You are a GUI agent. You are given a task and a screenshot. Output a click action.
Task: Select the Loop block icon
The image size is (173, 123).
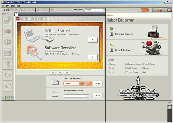[x=8, y=75]
